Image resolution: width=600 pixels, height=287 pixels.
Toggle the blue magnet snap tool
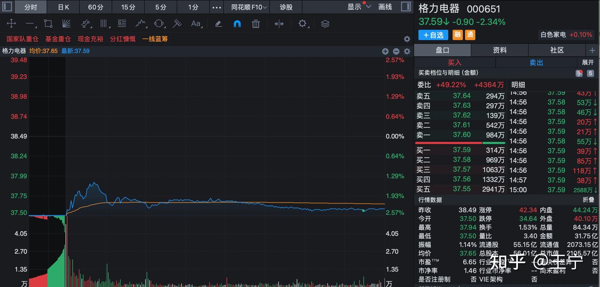click(237, 24)
